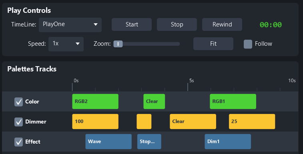Click the Rewind button
303x154 pixels.
222,24
